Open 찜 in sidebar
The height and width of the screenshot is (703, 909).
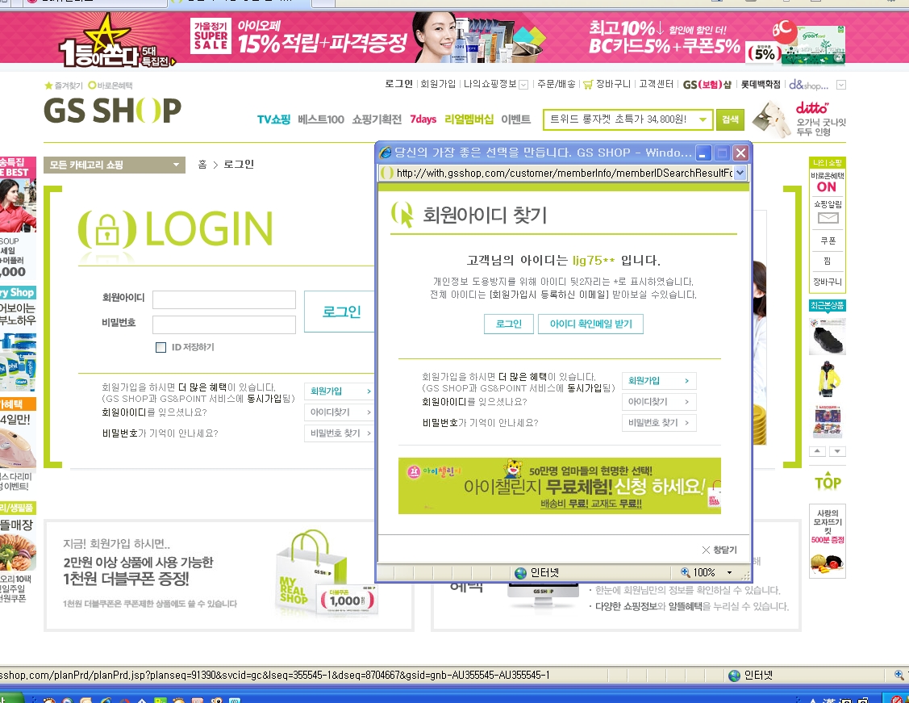coord(828,261)
